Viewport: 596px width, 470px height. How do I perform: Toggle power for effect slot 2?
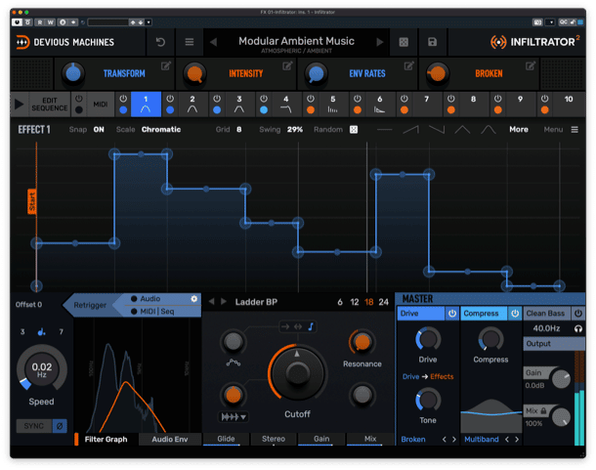click(x=170, y=99)
